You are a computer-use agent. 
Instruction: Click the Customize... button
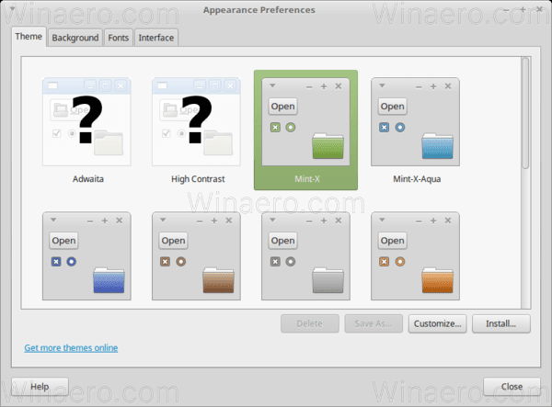point(437,323)
